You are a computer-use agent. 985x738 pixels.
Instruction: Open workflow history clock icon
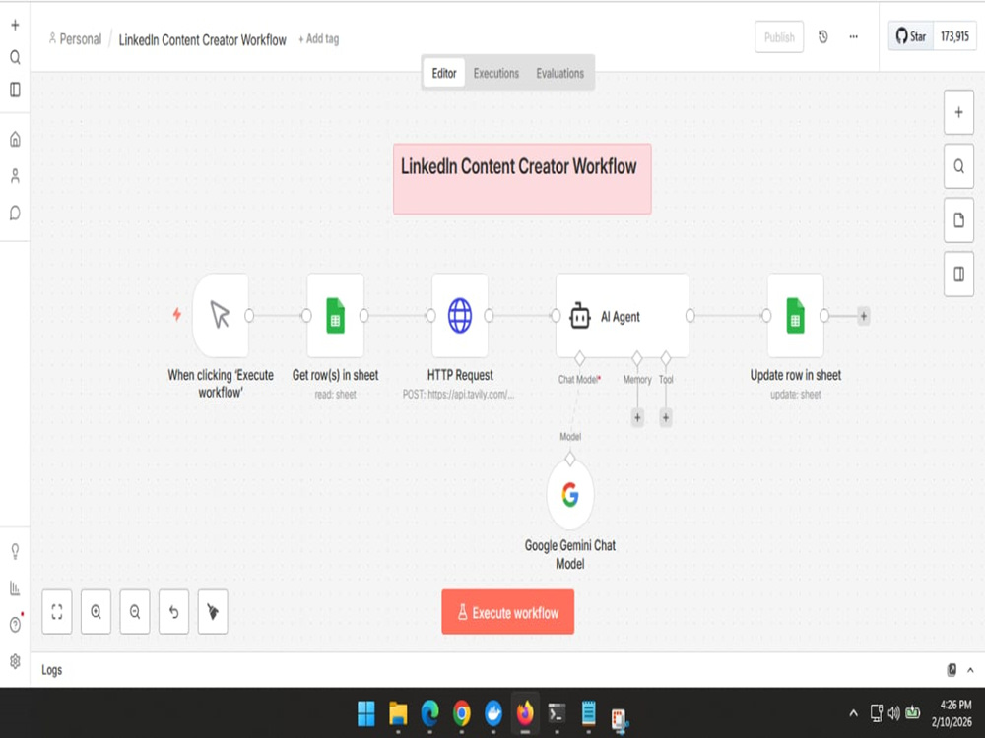pos(822,37)
